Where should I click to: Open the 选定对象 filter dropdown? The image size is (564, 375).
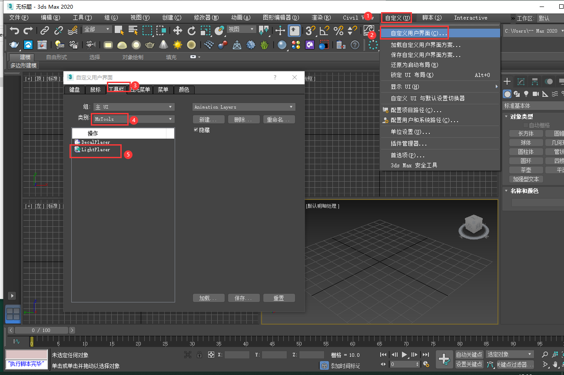click(x=509, y=354)
